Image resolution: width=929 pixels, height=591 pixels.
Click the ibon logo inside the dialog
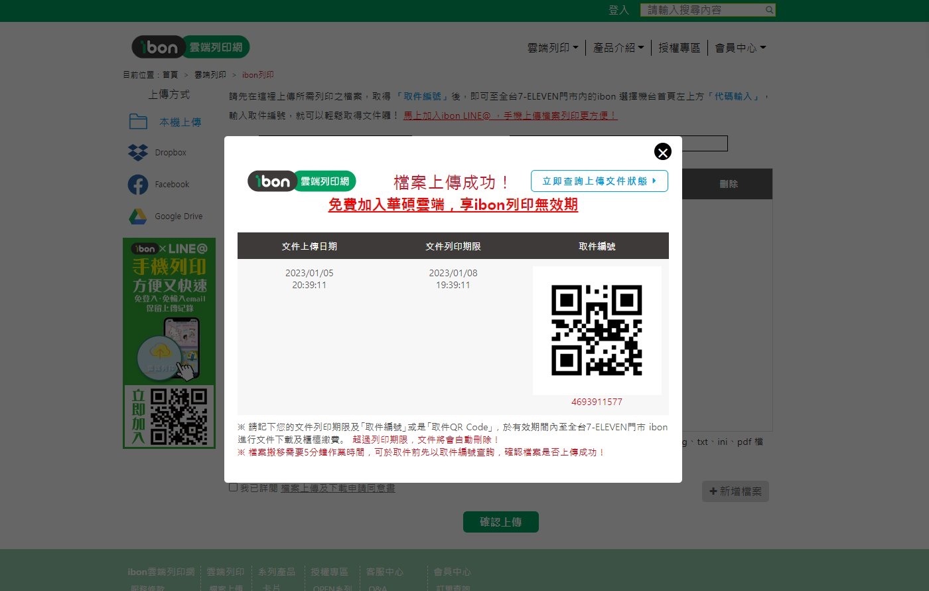pos(302,181)
